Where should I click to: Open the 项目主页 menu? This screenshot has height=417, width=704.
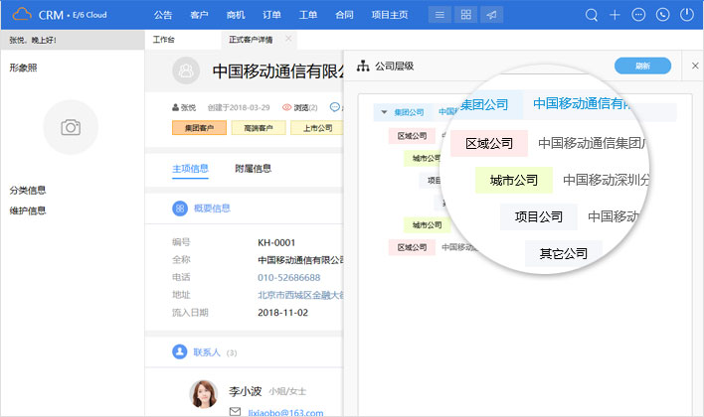(x=390, y=15)
